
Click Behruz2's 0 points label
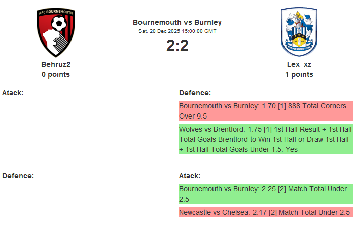coord(56,74)
